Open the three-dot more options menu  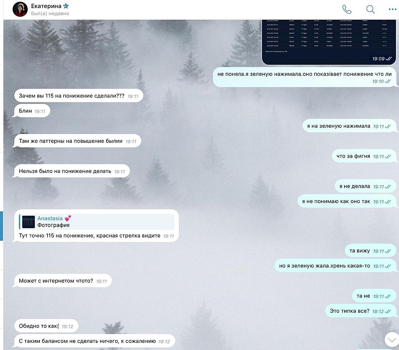tap(392, 9)
